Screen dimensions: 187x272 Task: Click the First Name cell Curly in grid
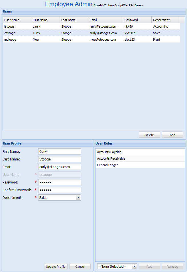pos(45,33)
